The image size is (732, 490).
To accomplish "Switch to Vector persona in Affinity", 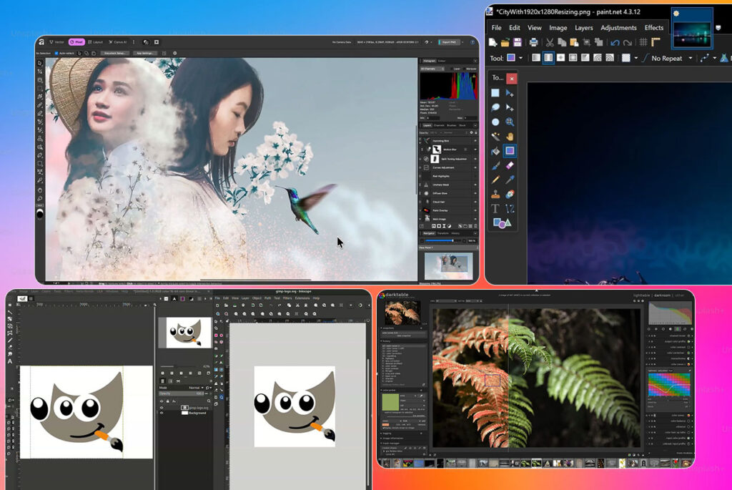I will coord(57,42).
